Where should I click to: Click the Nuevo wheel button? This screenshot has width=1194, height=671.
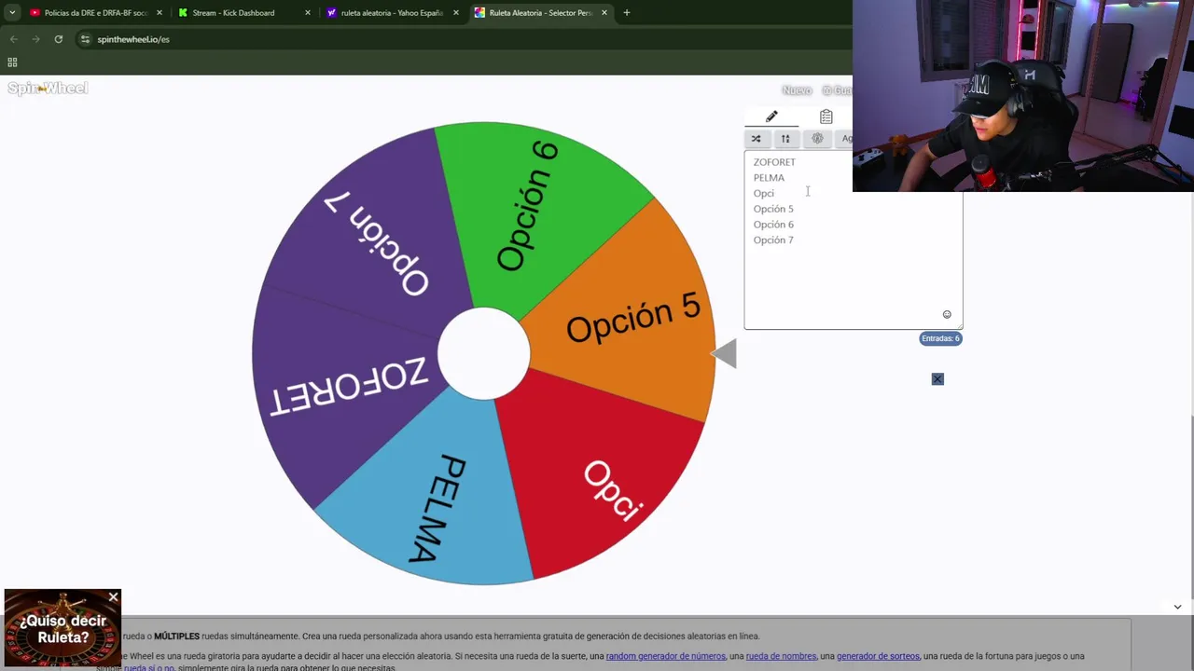(x=797, y=90)
